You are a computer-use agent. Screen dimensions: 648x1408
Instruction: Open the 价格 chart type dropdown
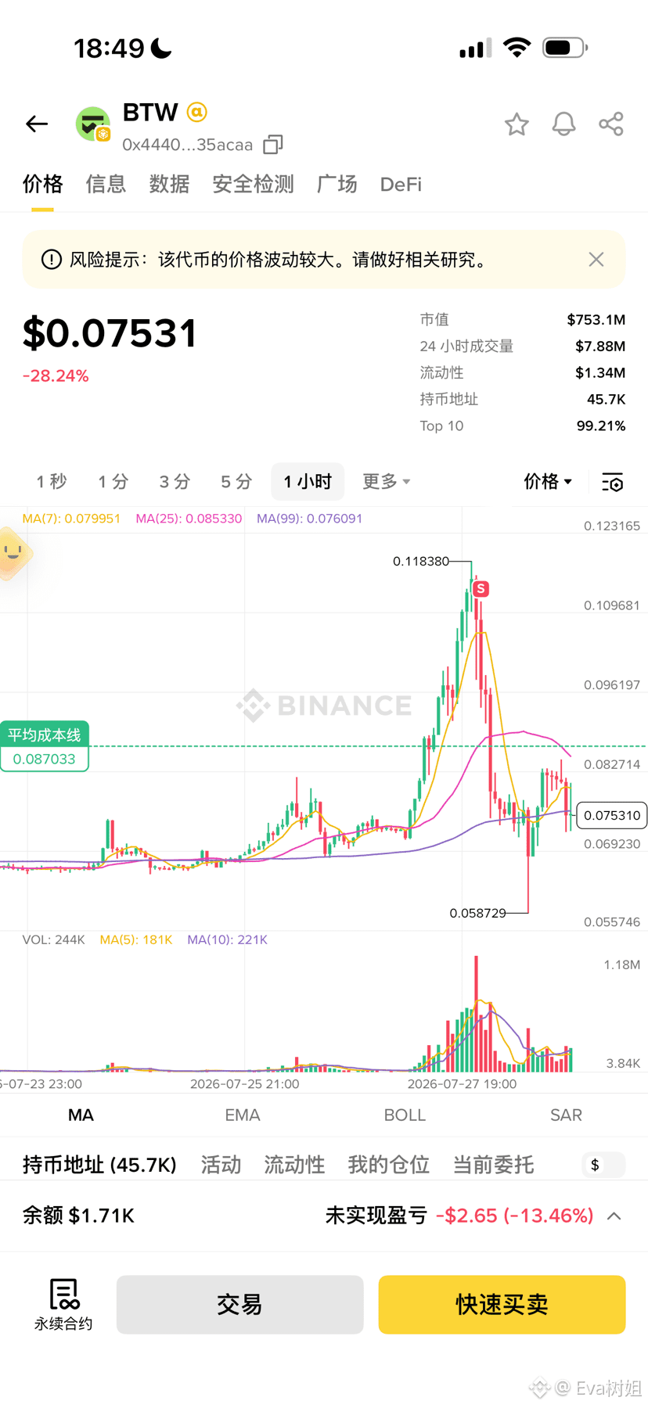click(x=548, y=482)
